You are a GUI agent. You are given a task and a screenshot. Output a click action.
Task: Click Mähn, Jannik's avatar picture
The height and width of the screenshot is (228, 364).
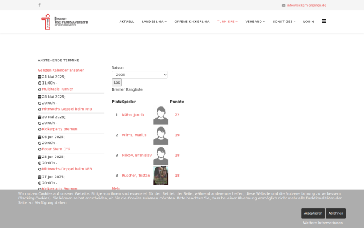[161, 116]
